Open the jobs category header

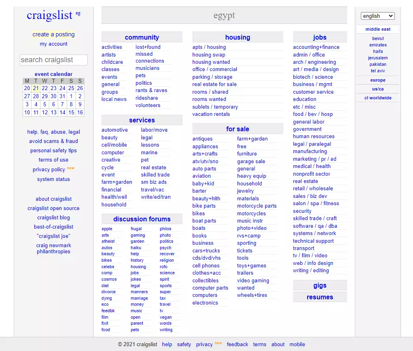click(320, 38)
